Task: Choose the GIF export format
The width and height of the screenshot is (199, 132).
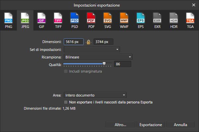Action: [42, 20]
